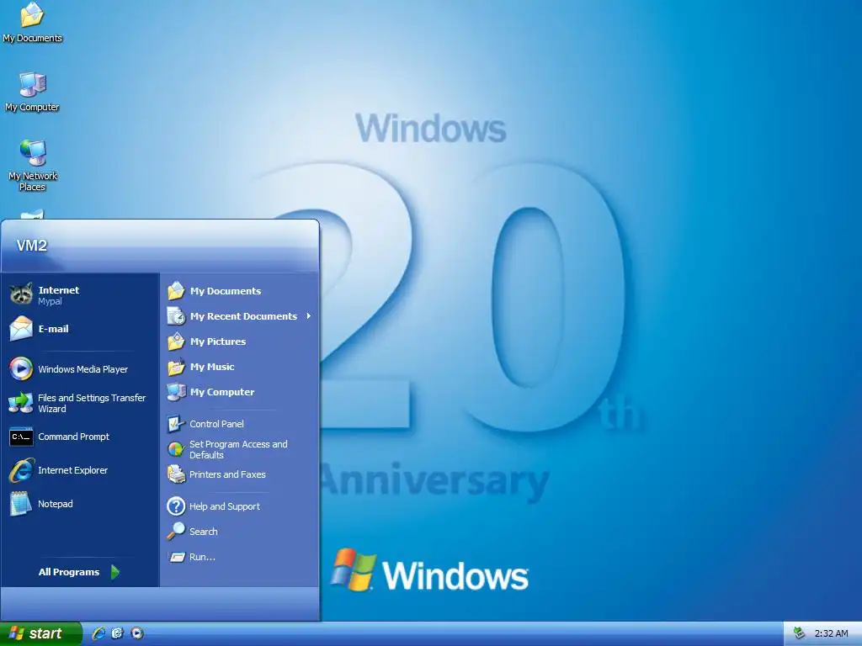This screenshot has width=862, height=646.
Task: Click My Network Places desktop label
Action: point(33,182)
